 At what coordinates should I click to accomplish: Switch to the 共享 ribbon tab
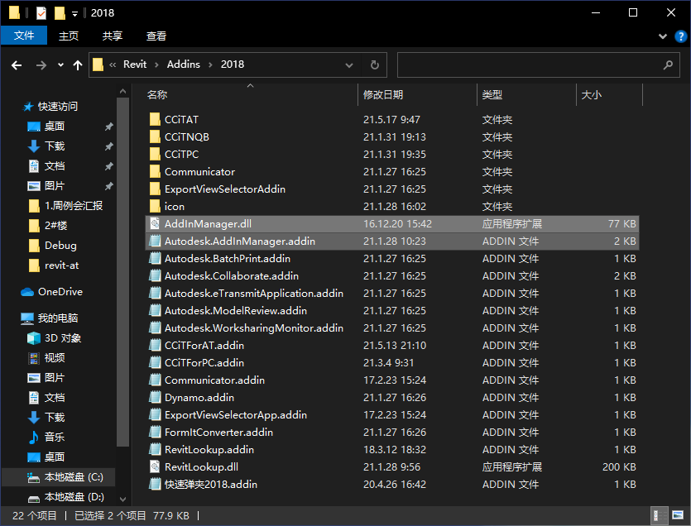coord(113,36)
